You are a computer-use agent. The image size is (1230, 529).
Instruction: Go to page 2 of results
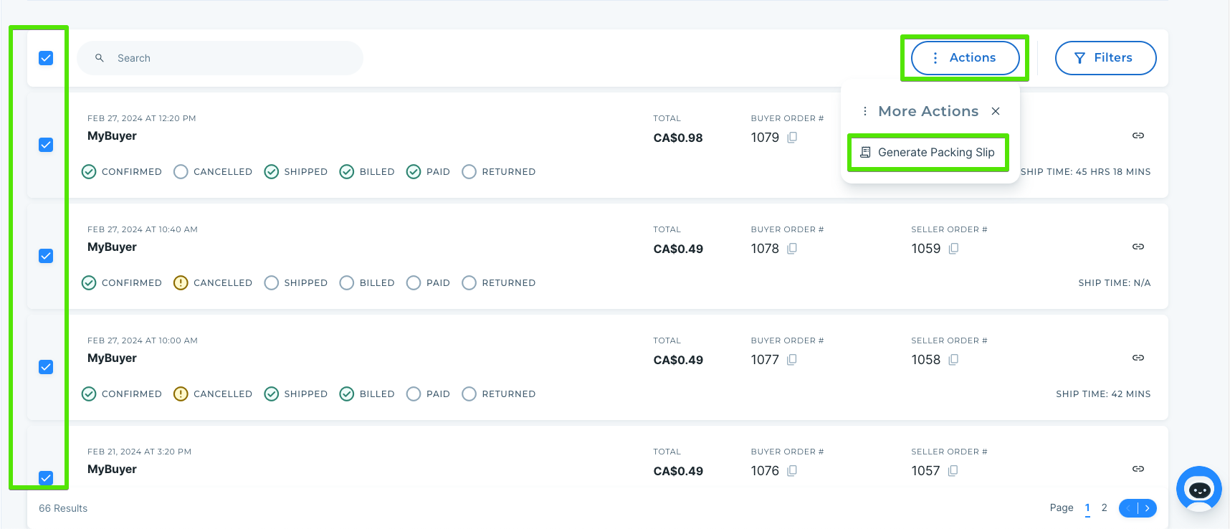[1105, 508]
